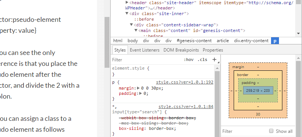Switch to the Styles tab
Image resolution: width=302 pixels, height=137 pixels.
point(120,50)
